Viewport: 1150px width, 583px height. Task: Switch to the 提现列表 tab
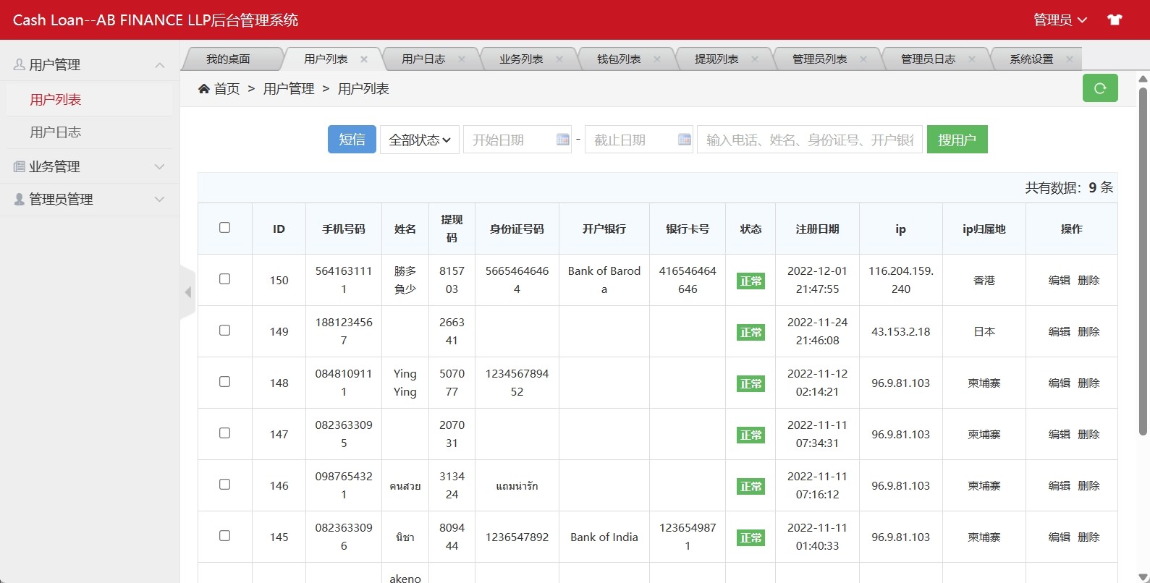click(716, 59)
